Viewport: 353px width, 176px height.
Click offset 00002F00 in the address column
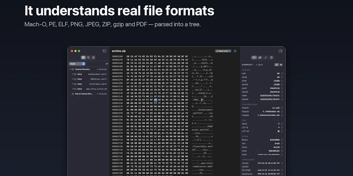pyautogui.click(x=118, y=136)
